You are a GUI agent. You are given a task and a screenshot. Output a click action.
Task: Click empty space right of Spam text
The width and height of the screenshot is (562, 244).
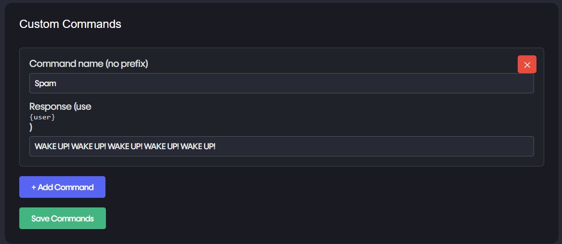point(289,83)
